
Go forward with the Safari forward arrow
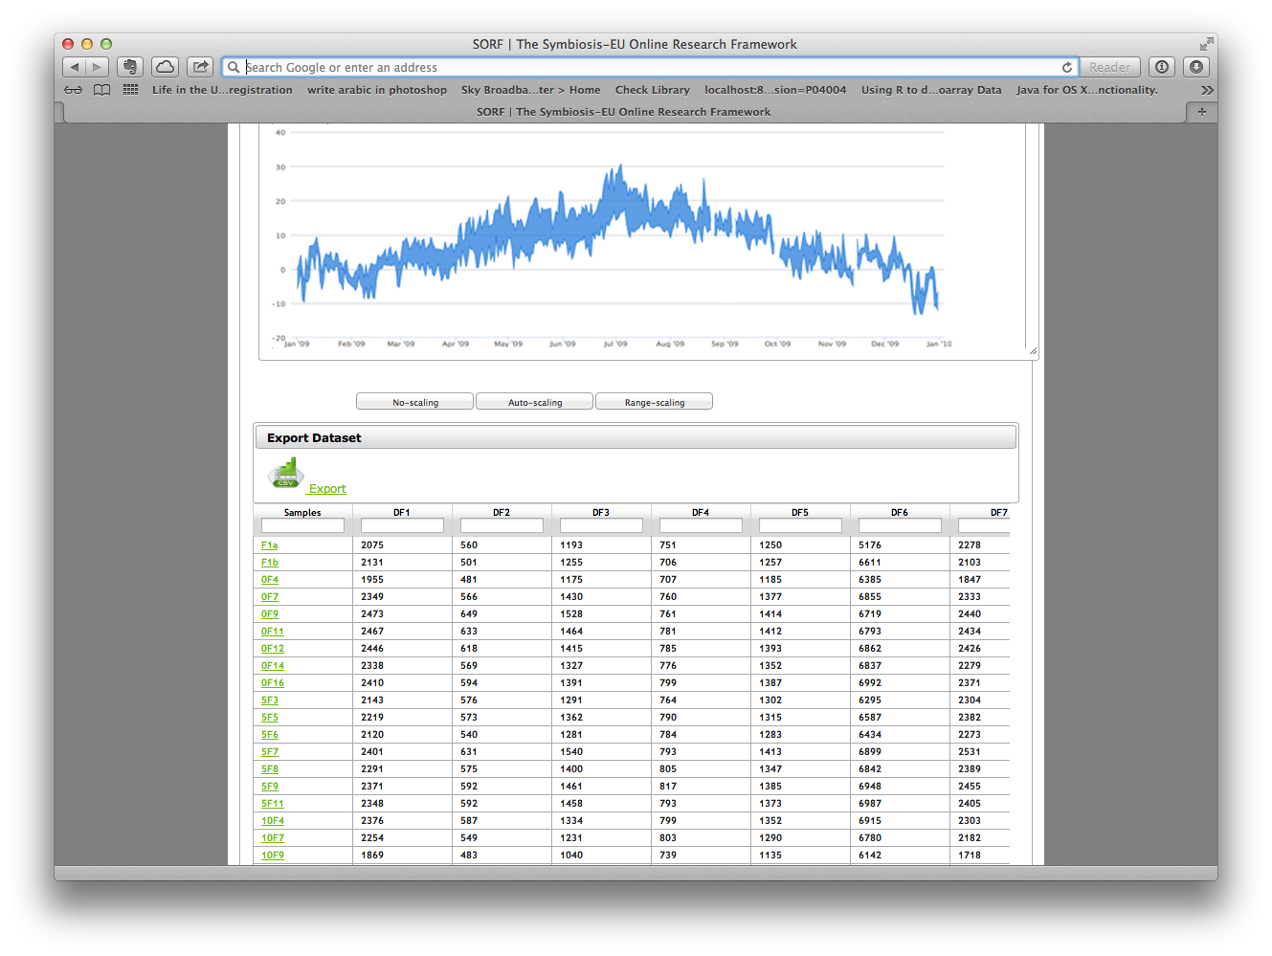click(x=97, y=67)
